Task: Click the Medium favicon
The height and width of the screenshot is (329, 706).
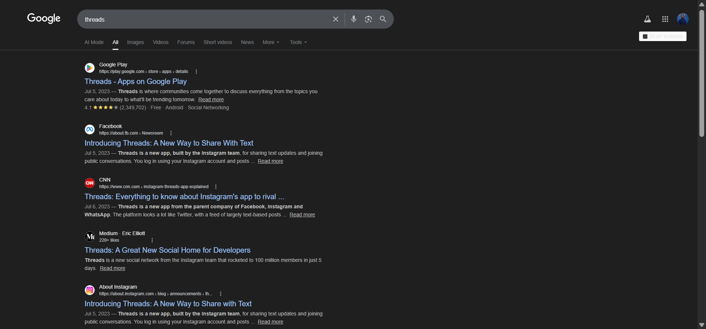Action: (x=90, y=237)
